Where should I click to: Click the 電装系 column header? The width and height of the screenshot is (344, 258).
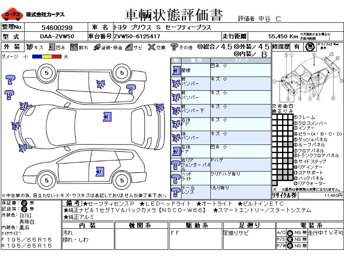(x=310, y=225)
